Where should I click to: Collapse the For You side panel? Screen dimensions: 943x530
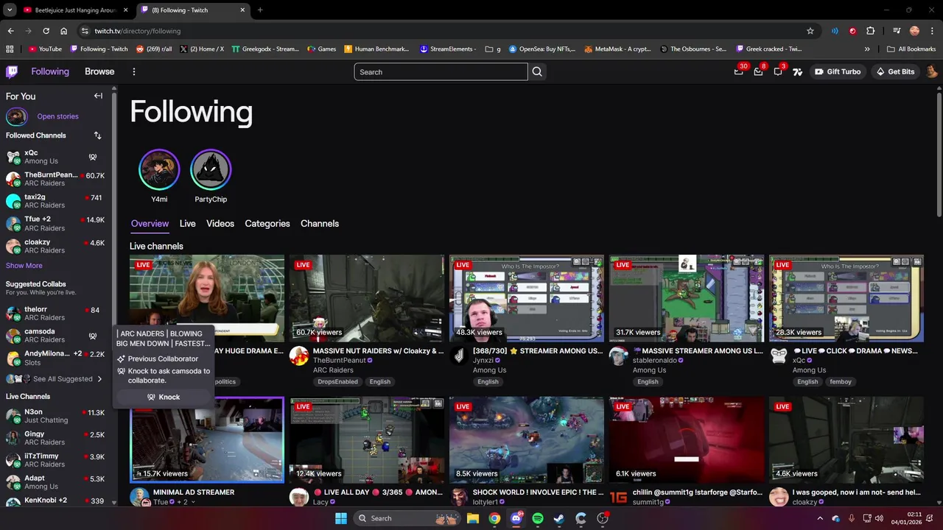point(98,96)
